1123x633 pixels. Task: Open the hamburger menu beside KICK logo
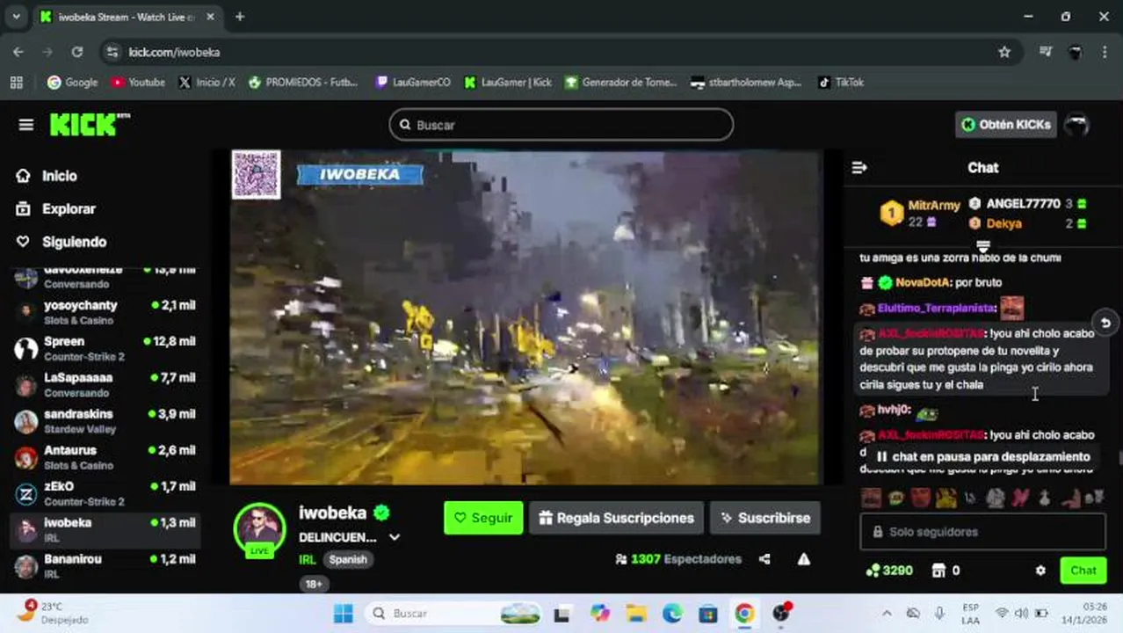(x=26, y=125)
